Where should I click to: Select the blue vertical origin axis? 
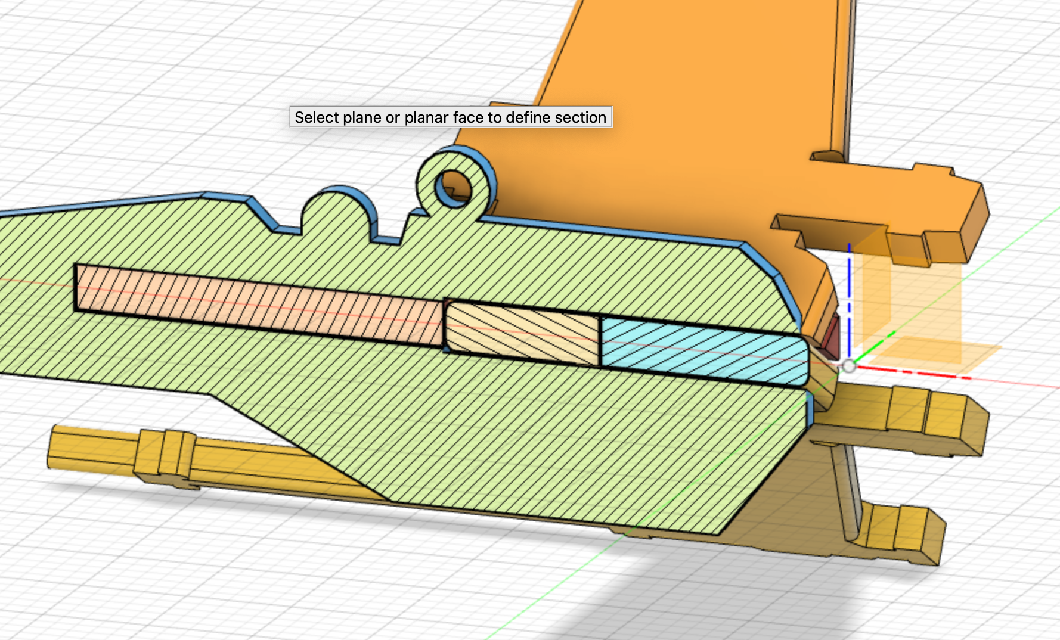849,300
